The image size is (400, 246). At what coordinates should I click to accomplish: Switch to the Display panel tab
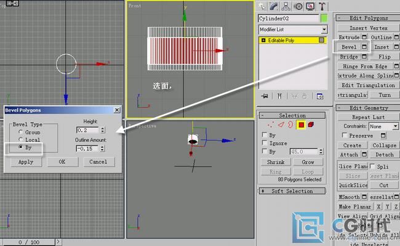point(310,6)
